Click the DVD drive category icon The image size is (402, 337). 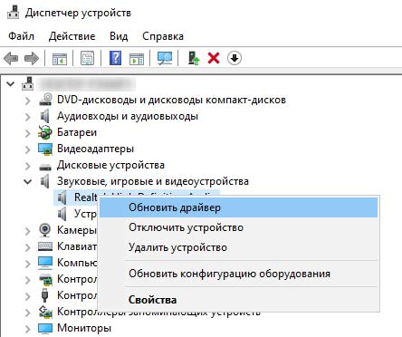point(45,100)
